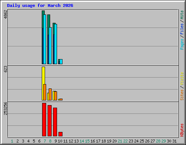Click the yellow visits bar for day 8
The height and width of the screenshot is (145, 186).
point(48,96)
